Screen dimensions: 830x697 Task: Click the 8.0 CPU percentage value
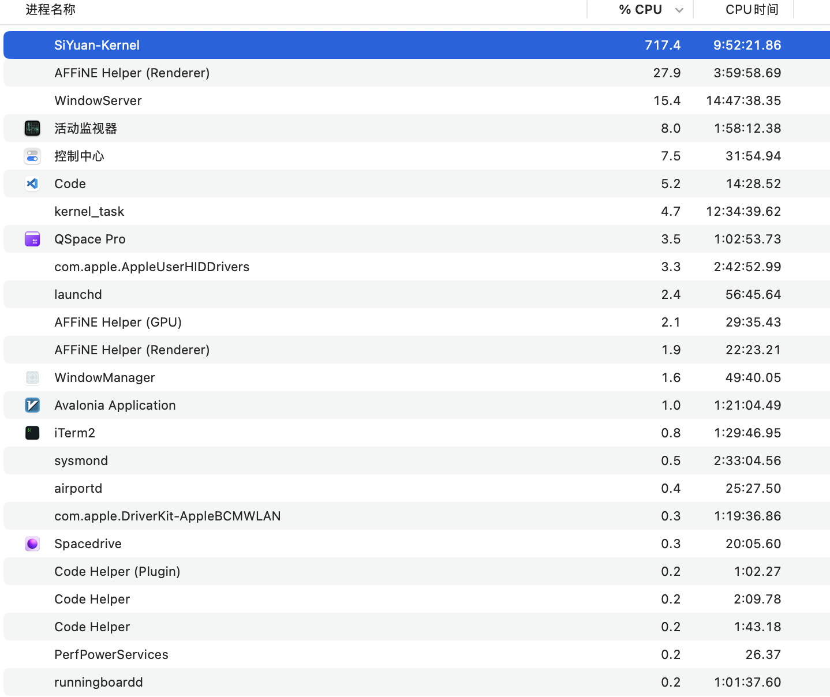[671, 128]
